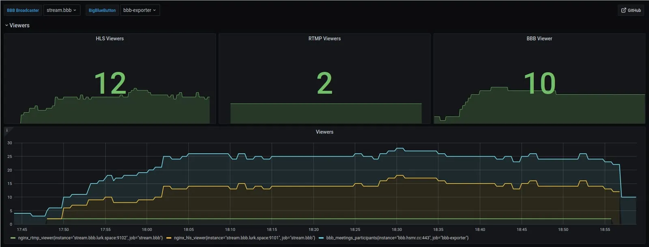Toggle nginx_rtmp_viewer series in legend
This screenshot has height=247, width=649.
tap(90, 238)
